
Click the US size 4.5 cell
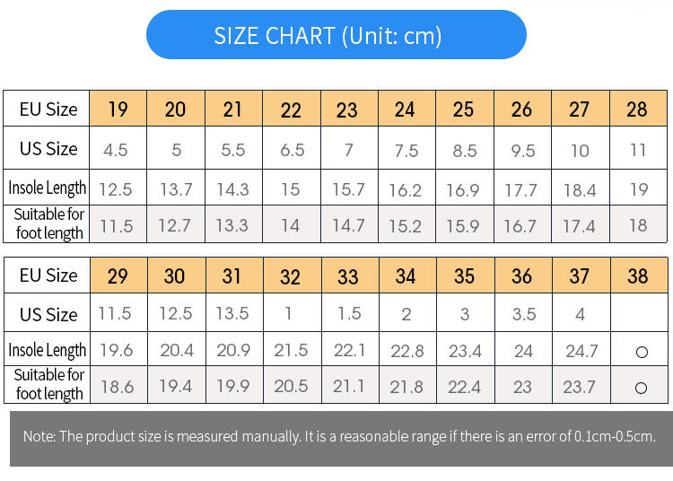click(116, 150)
